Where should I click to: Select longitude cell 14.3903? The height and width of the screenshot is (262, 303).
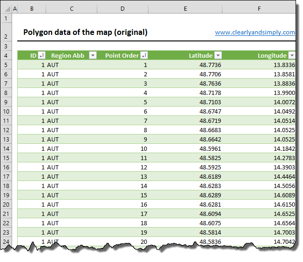(x=259, y=167)
